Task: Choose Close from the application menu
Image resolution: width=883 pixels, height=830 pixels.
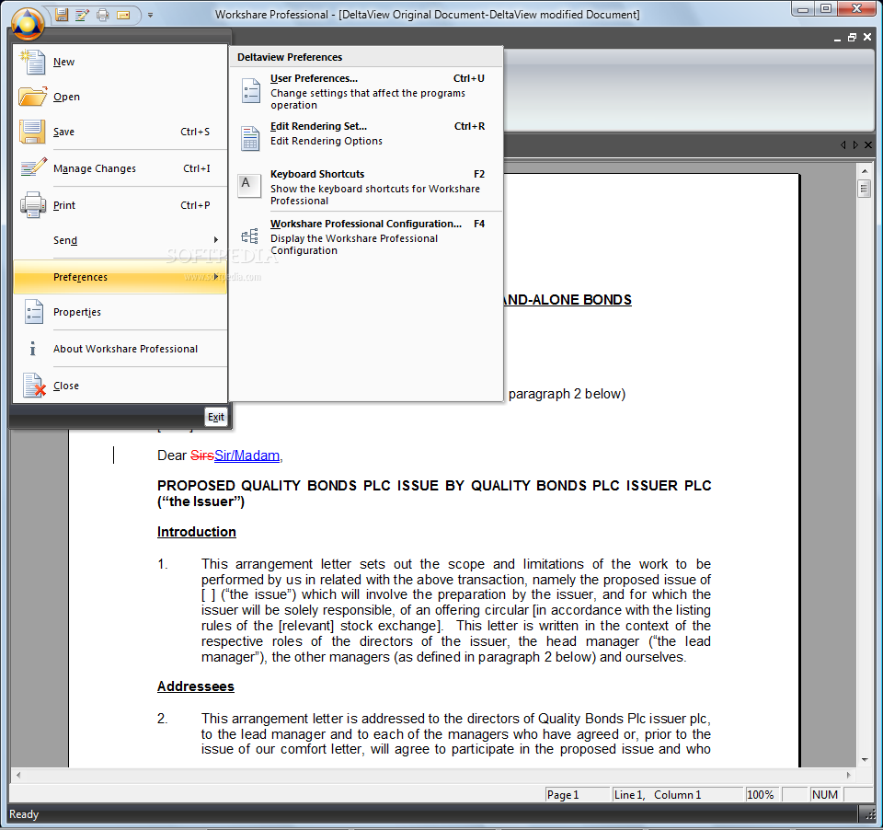Action: tap(120, 386)
